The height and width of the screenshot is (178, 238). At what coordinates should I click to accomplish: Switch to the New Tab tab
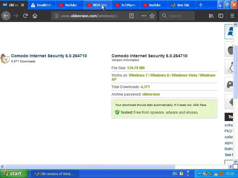182,5
